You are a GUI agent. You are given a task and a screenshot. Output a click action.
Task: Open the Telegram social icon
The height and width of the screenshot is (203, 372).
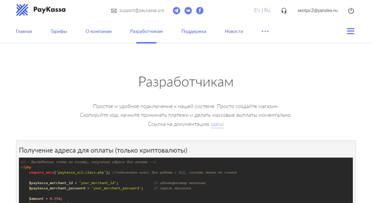[x=177, y=11]
